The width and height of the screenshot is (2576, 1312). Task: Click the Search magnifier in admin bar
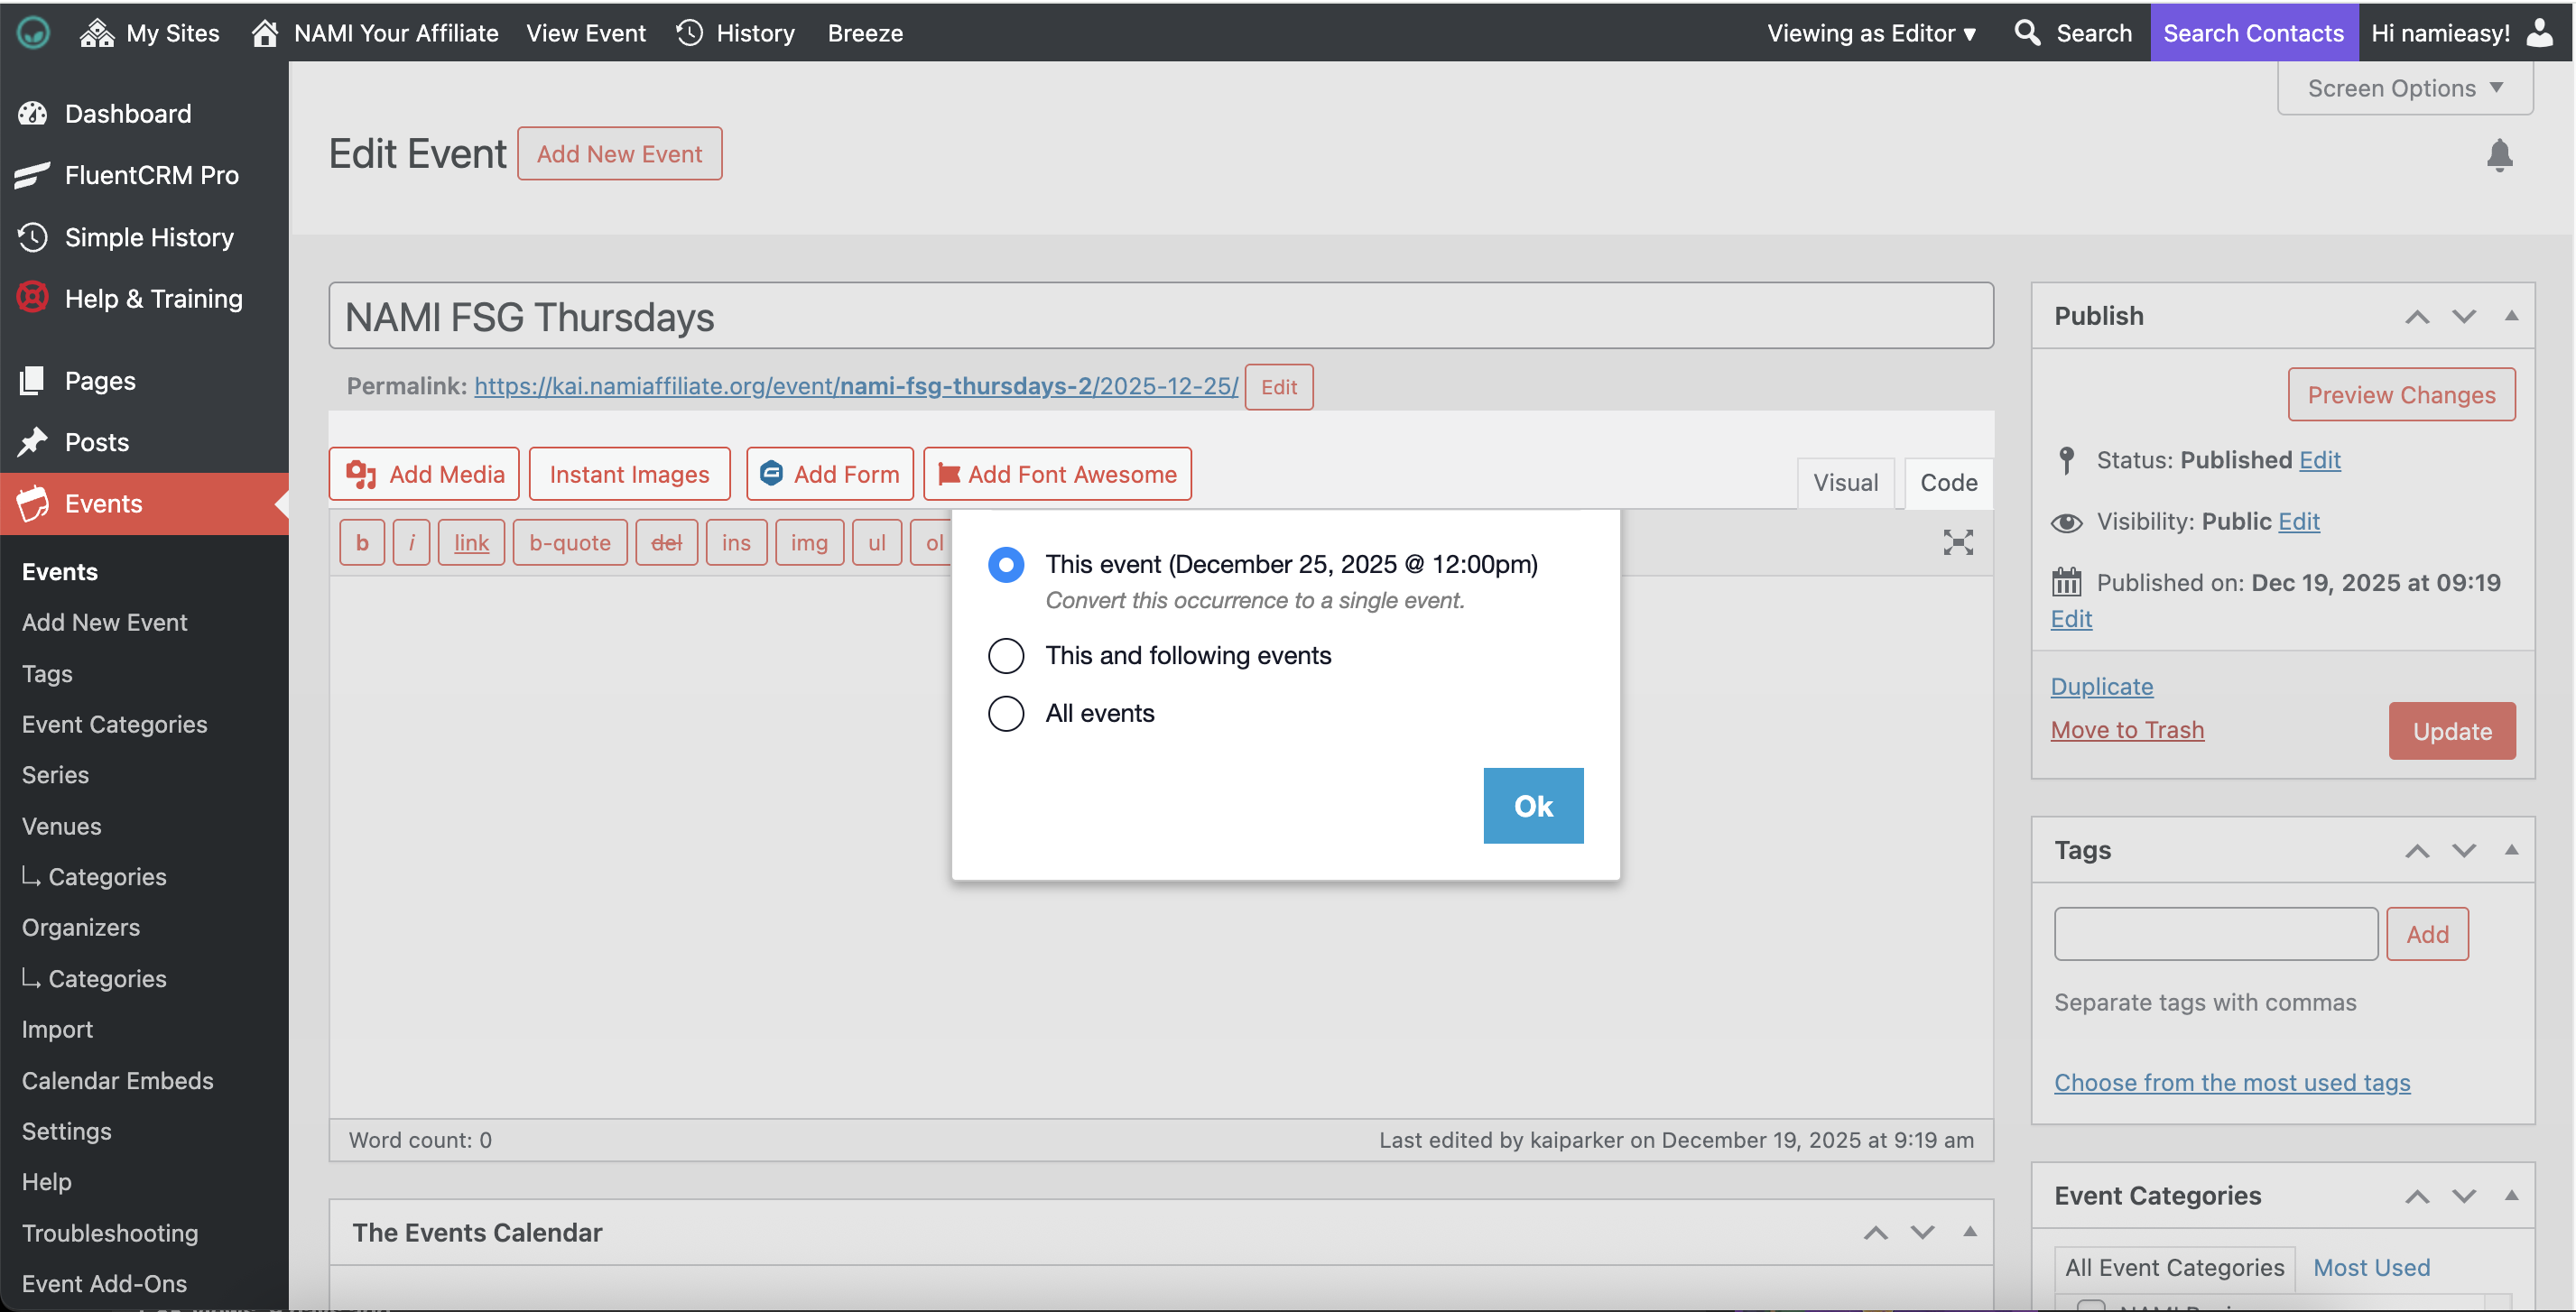click(x=2027, y=33)
